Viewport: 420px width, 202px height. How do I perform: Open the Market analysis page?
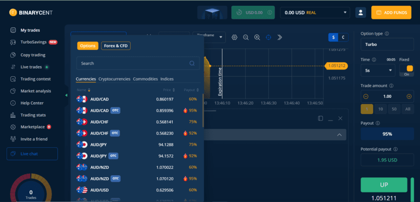[x=36, y=91]
